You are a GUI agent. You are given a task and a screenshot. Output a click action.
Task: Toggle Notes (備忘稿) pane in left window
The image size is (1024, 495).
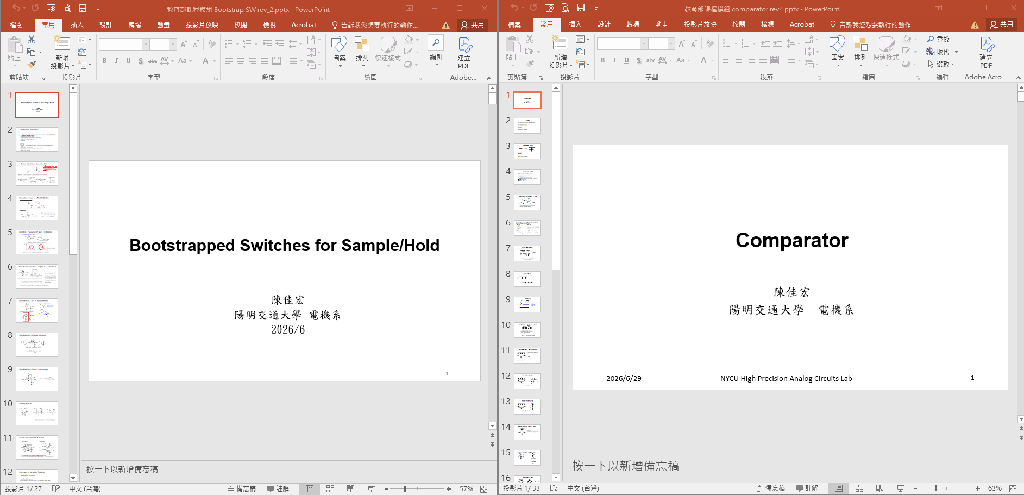pyautogui.click(x=241, y=489)
